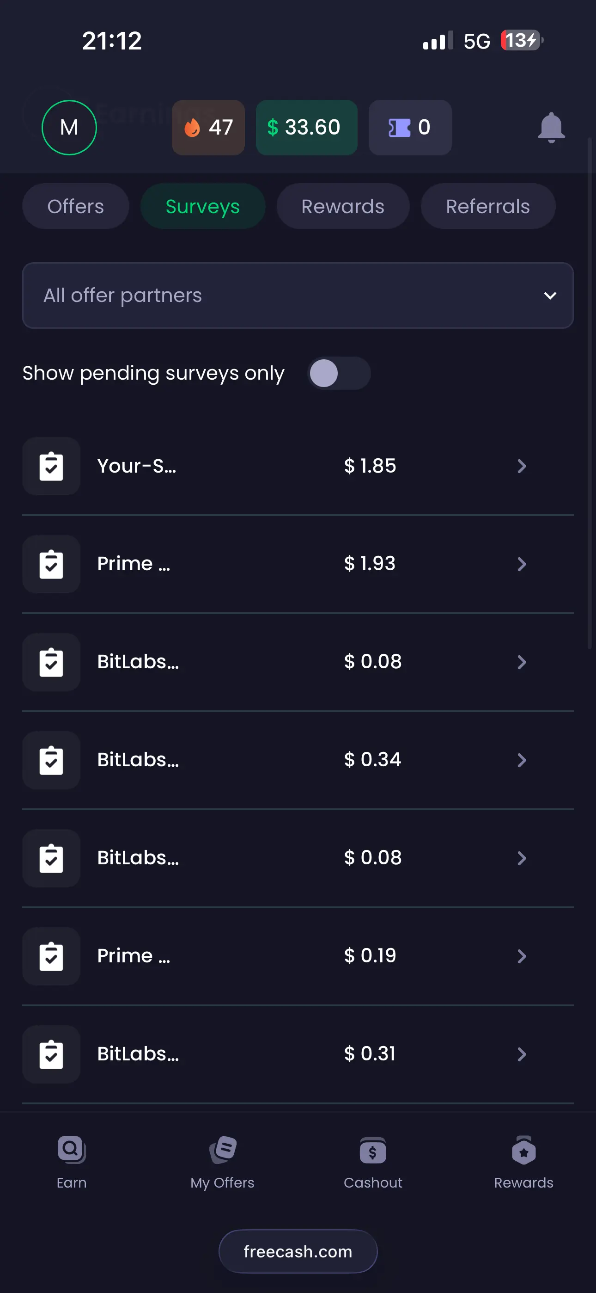This screenshot has height=1293, width=596.
Task: Tap the $ 33.60 balance button
Action: click(306, 128)
